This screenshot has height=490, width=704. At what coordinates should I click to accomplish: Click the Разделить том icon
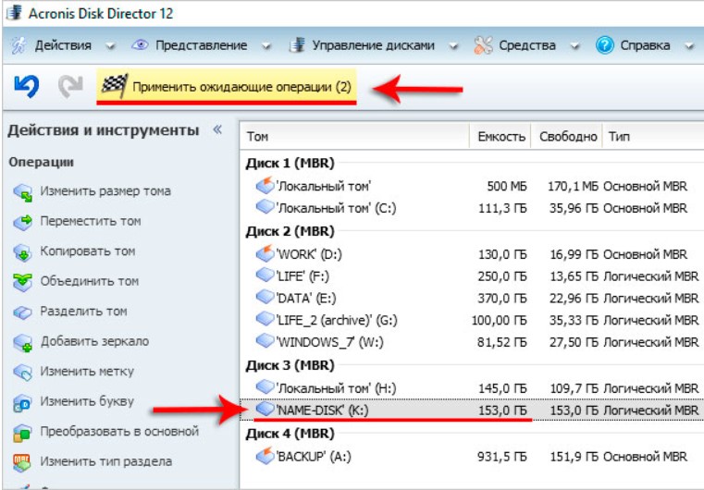(22, 312)
